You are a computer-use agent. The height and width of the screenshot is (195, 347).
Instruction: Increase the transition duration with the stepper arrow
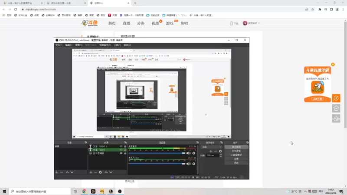pos(221,155)
